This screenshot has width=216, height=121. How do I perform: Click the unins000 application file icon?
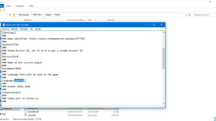pyautogui.click(x=26, y=115)
